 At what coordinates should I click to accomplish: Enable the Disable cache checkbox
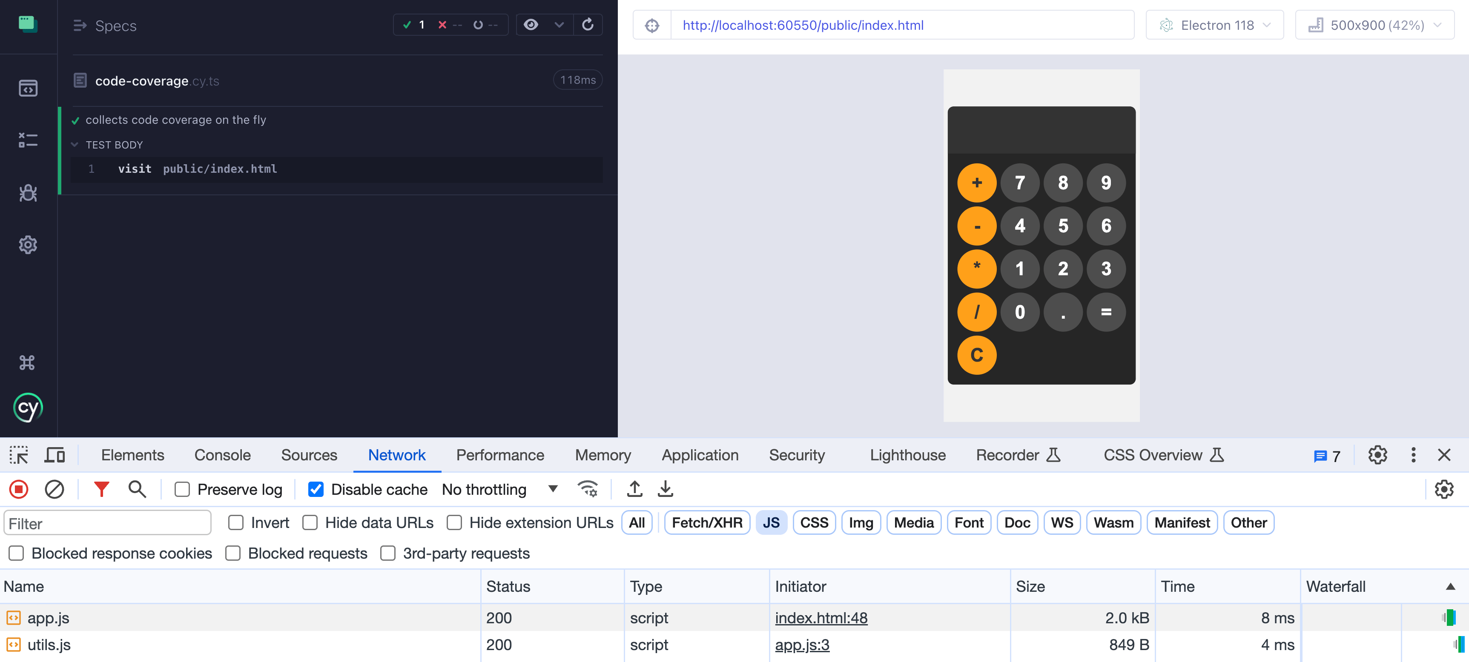317,489
